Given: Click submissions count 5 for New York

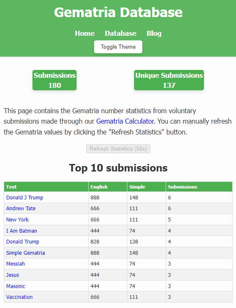Looking at the screenshot, I should (169, 219).
